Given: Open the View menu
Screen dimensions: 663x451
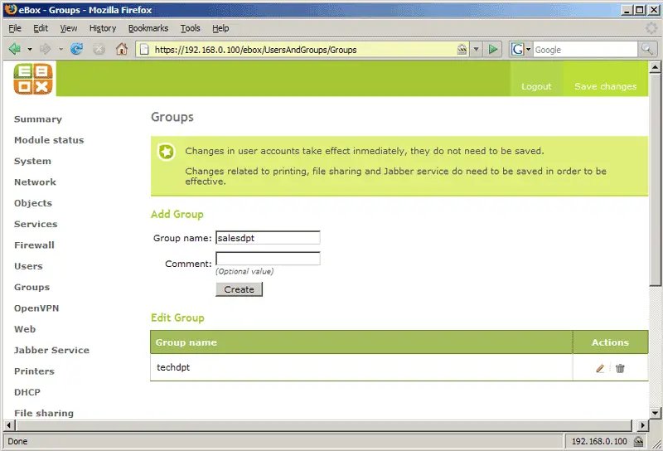Looking at the screenshot, I should 69,28.
